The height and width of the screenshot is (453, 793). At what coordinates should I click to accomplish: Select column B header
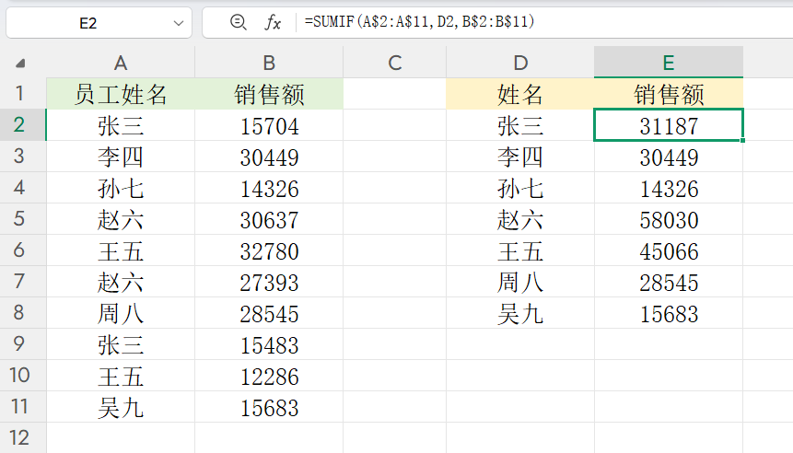(x=268, y=63)
